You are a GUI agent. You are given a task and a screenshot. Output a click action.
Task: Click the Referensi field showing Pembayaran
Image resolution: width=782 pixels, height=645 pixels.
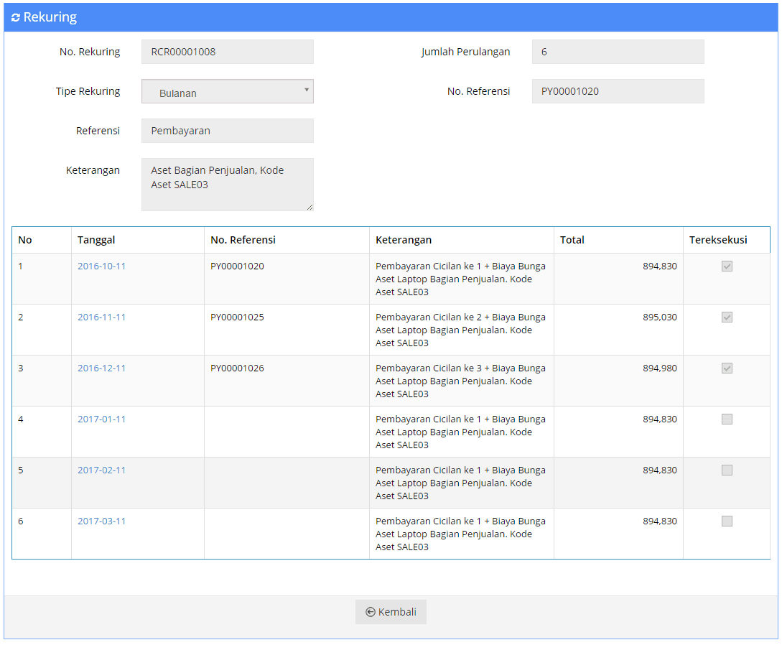[x=227, y=131]
